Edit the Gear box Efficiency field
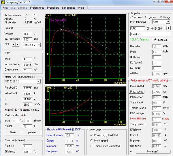This screenshot has height=156, width=173. click(27, 152)
